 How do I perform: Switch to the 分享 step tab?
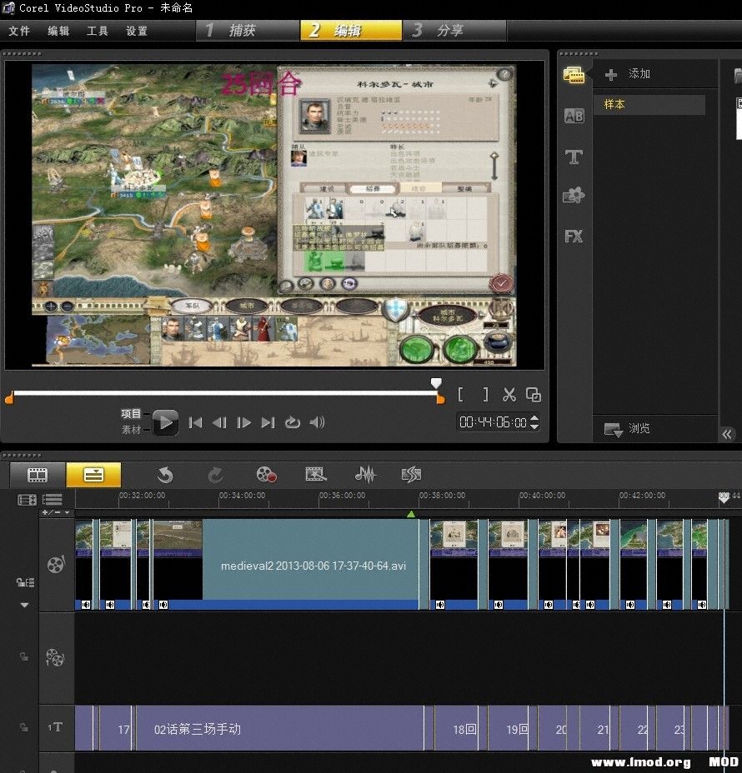point(449,30)
